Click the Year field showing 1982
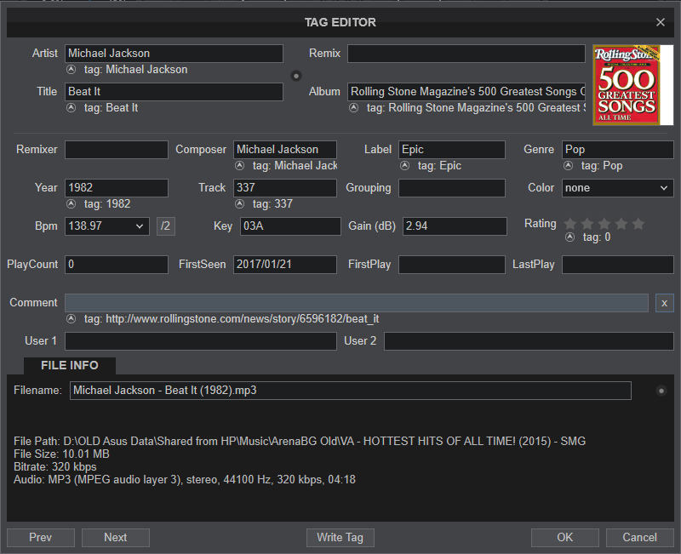 [117, 188]
